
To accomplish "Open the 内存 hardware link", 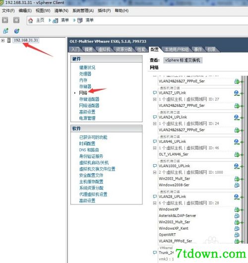I will 83,80.
